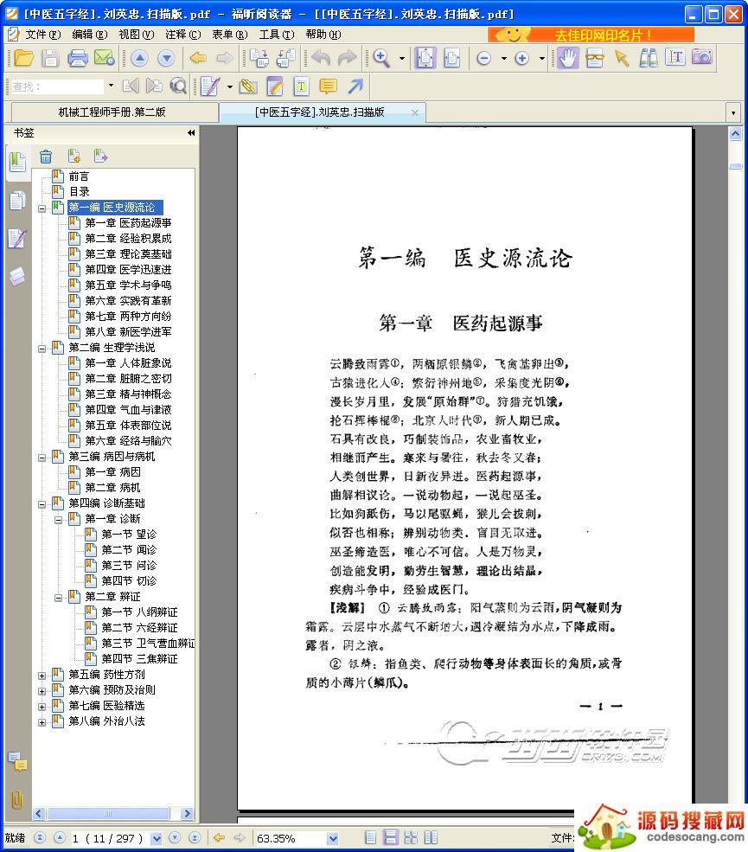Image resolution: width=748 pixels, height=852 pixels.
Task: Select the blue arrow drawing tool
Action: point(355,86)
